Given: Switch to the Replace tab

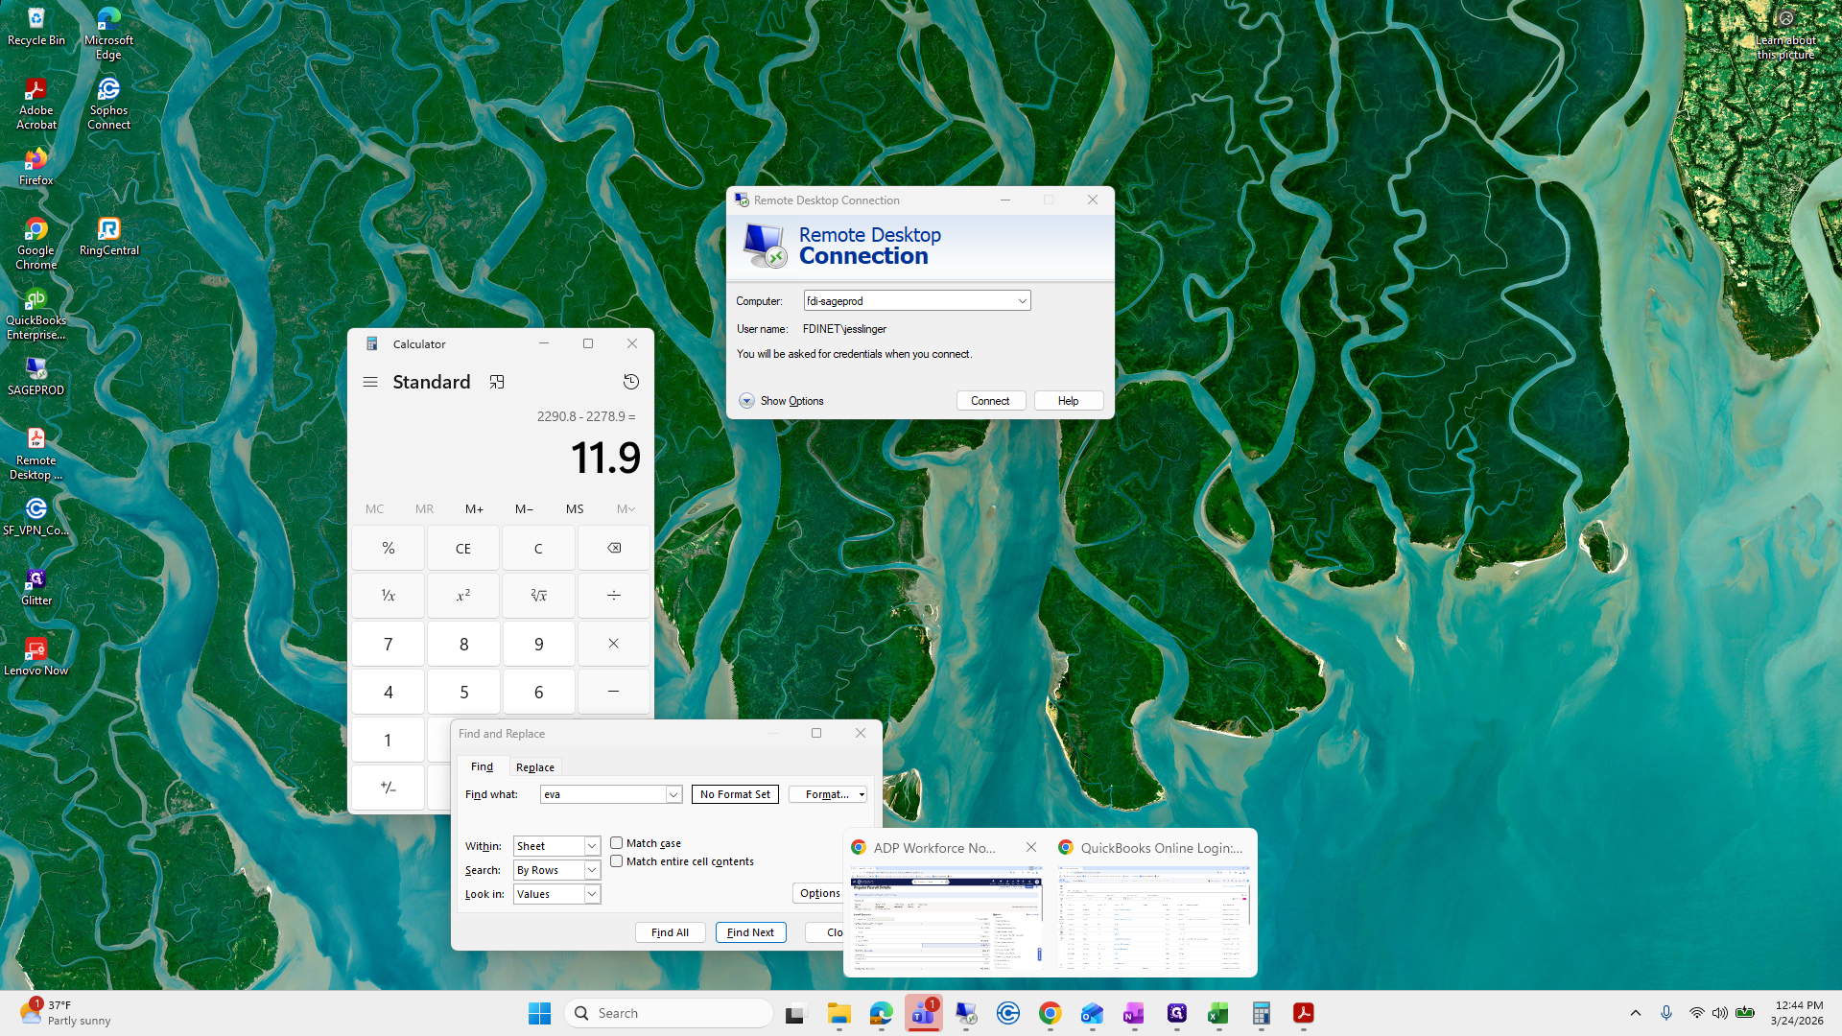Looking at the screenshot, I should click(534, 767).
